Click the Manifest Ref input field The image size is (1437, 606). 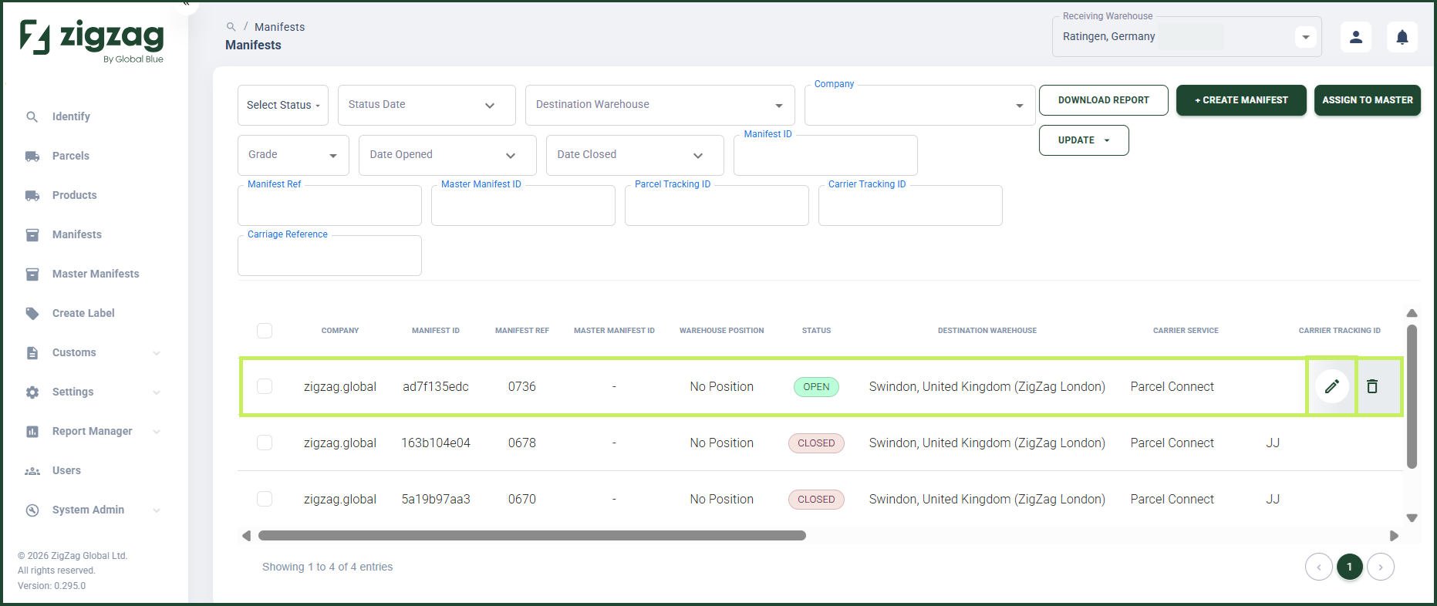(329, 205)
